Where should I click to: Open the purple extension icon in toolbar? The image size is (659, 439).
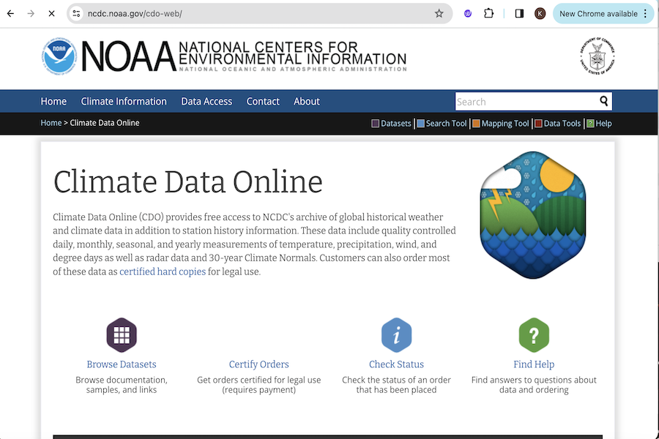tap(468, 13)
